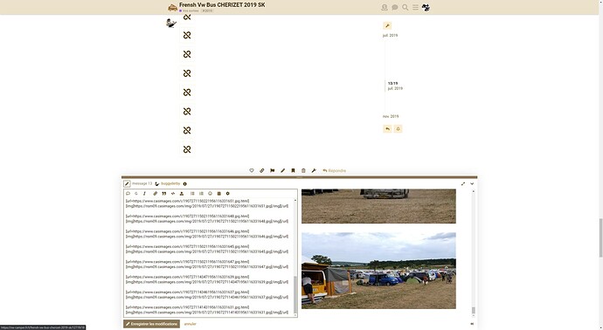Bookmark this post
Viewport: 603px width, 330px height.
293,170
